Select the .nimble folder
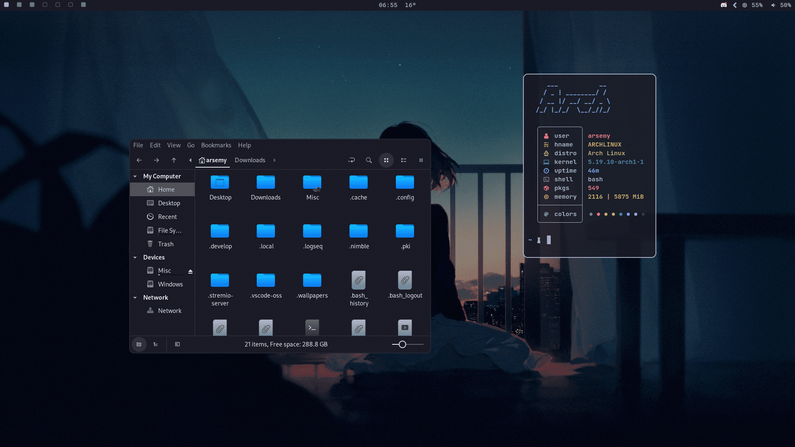The image size is (795, 447). (359, 231)
